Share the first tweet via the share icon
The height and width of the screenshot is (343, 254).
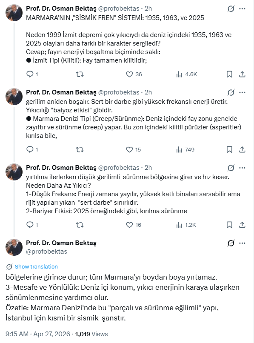click(243, 74)
